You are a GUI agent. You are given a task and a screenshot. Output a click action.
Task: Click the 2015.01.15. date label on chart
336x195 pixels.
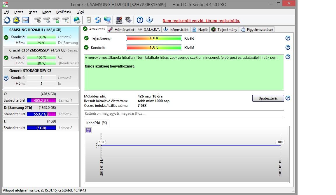(x=280, y=167)
